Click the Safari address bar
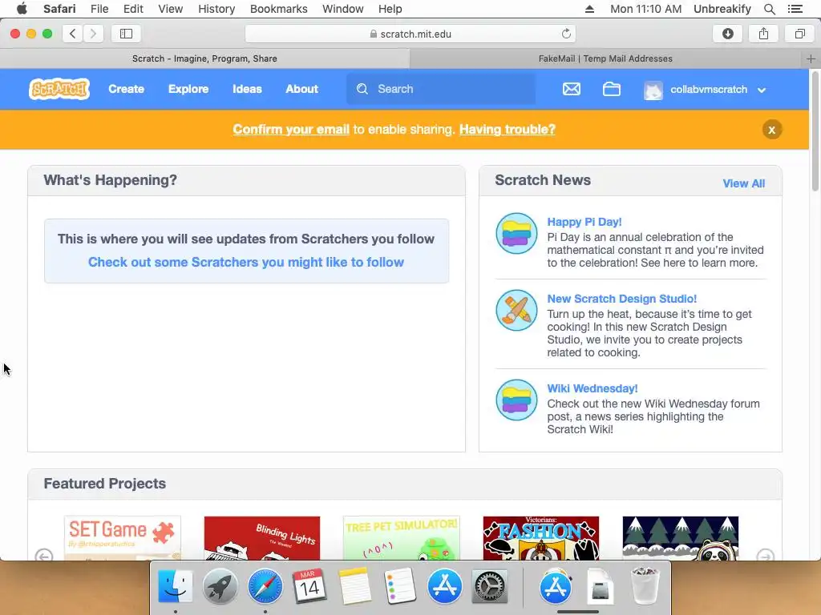The width and height of the screenshot is (821, 615). [x=410, y=34]
